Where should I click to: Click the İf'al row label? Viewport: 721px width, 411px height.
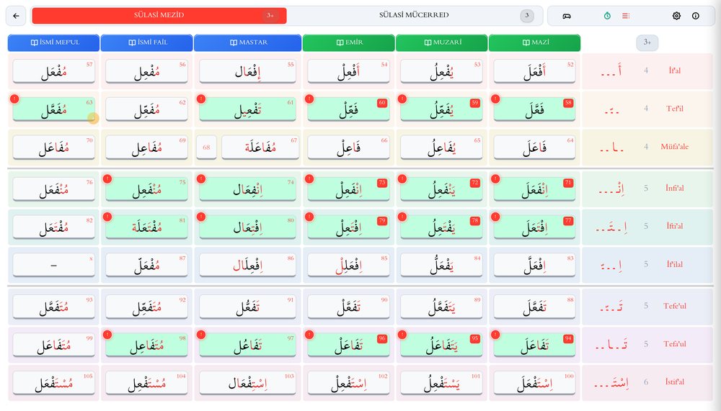pyautogui.click(x=674, y=71)
